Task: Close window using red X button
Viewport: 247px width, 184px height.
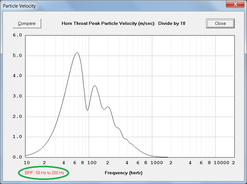Action: click(x=235, y=4)
